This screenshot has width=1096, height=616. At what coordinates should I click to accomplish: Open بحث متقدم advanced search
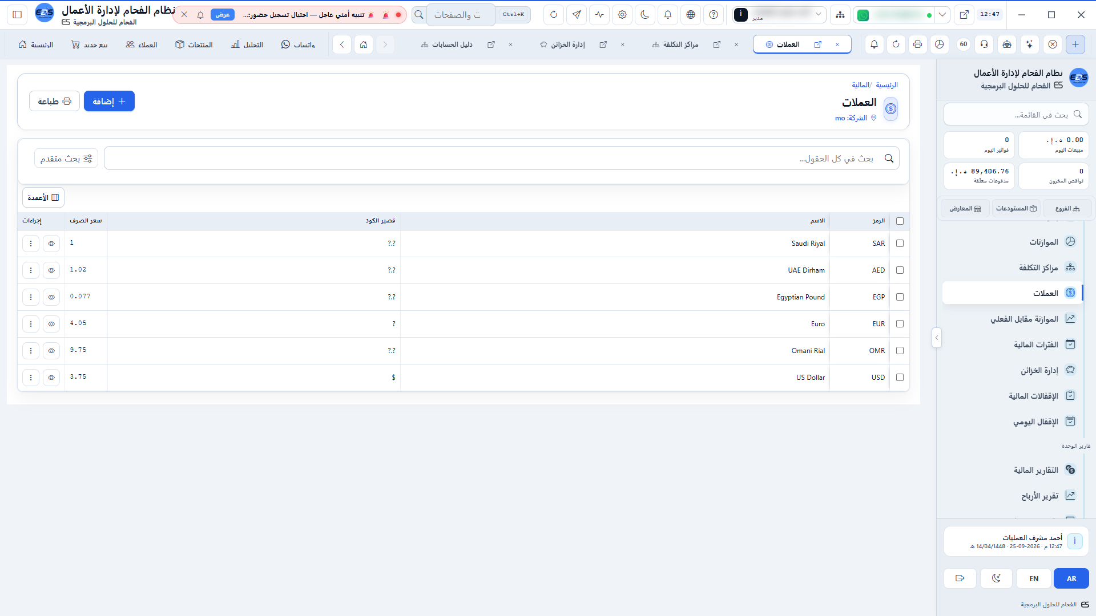click(x=66, y=158)
